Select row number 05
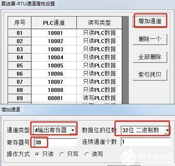The width and height of the screenshot is (175, 166). [20, 66]
